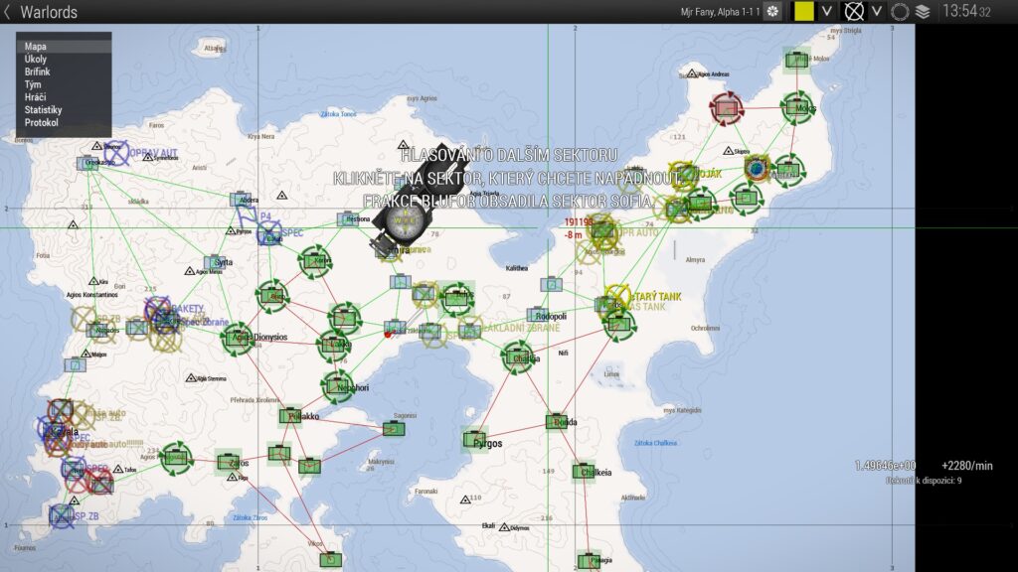Click the VOJÁK marker label
The image size is (1018, 572).
tap(708, 174)
